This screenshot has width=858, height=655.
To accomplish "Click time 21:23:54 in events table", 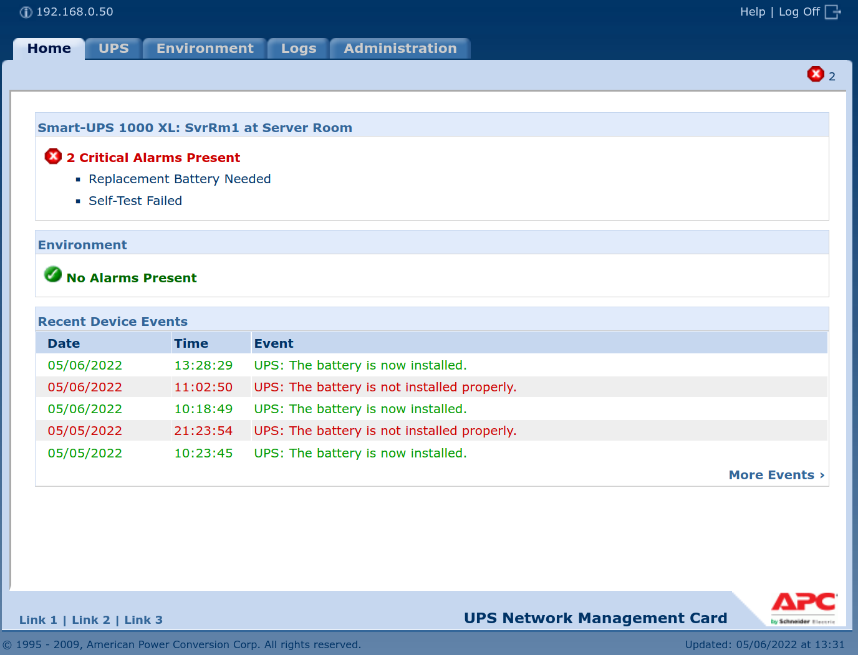I will pos(203,431).
